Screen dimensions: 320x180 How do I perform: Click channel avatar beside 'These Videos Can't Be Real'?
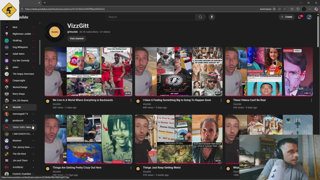tap(228, 101)
